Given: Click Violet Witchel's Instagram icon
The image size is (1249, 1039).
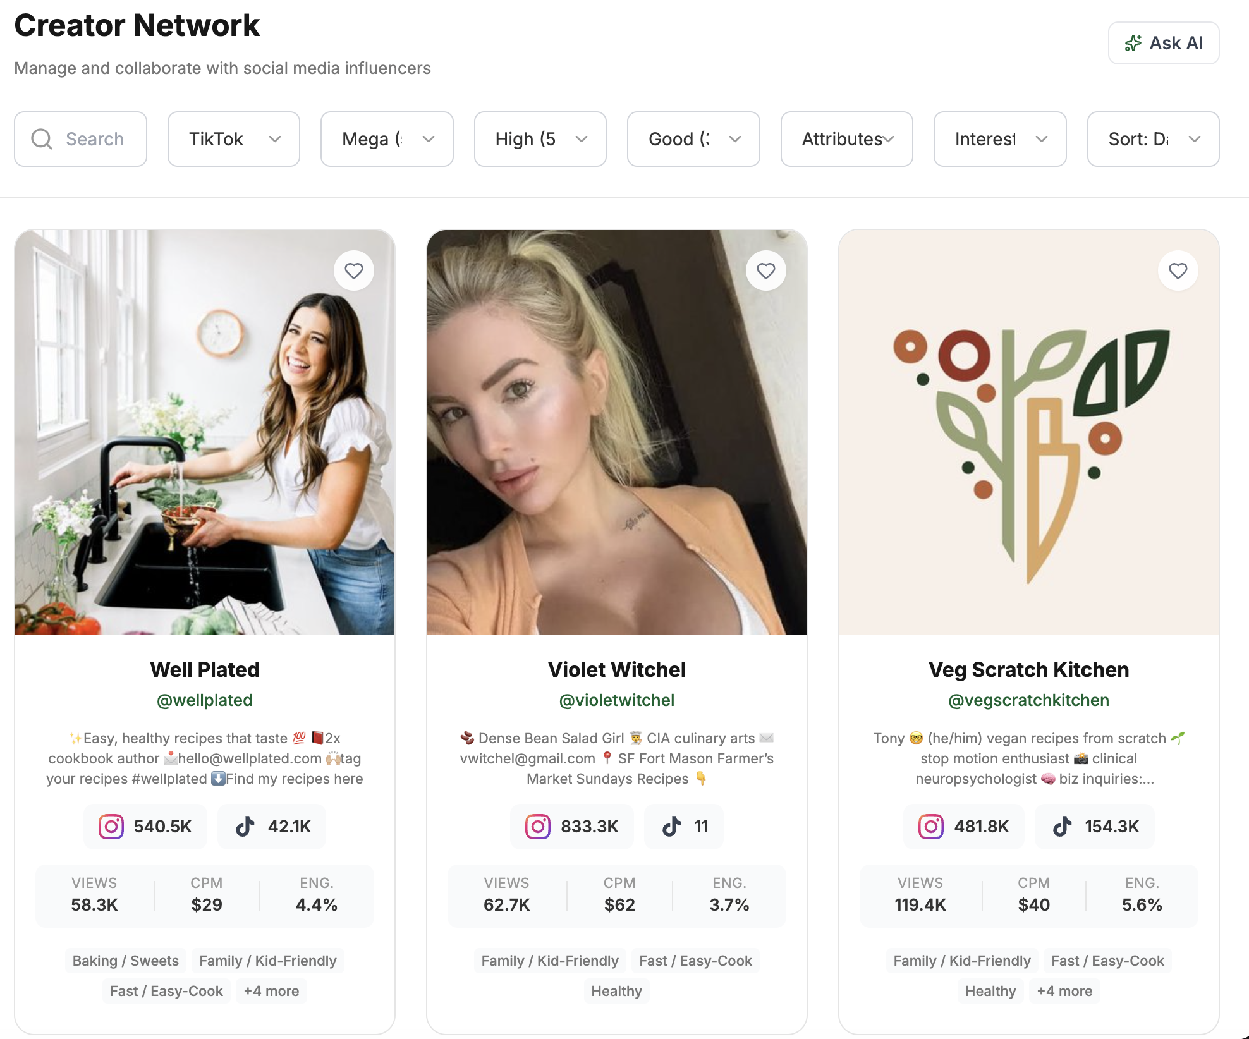Looking at the screenshot, I should point(538,827).
